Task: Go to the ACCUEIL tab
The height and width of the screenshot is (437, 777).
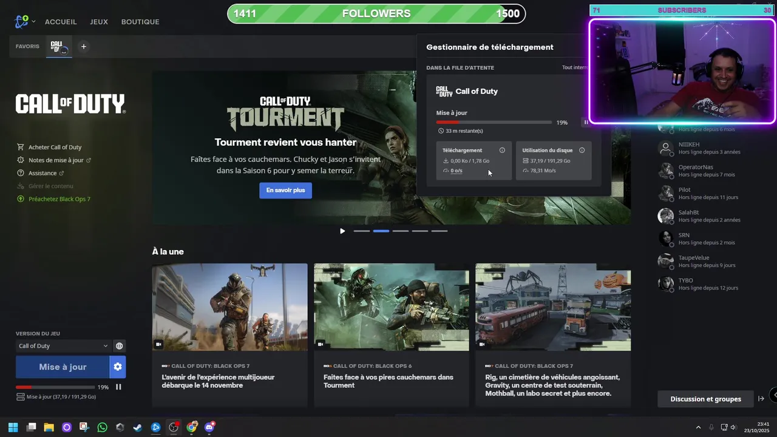Action: 61,22
